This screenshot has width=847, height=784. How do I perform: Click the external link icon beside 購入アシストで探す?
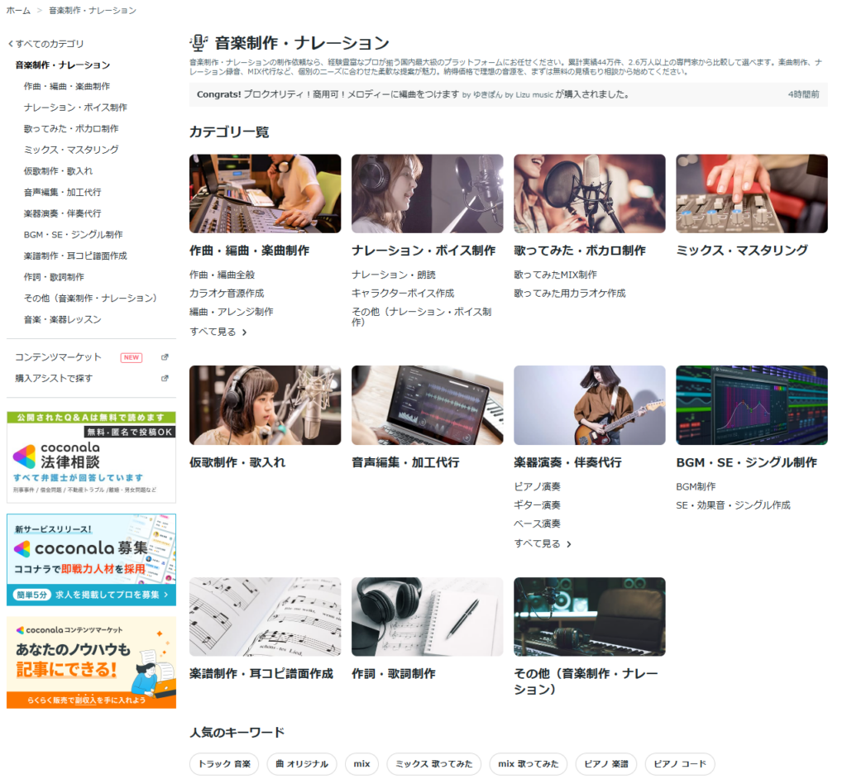(x=165, y=378)
